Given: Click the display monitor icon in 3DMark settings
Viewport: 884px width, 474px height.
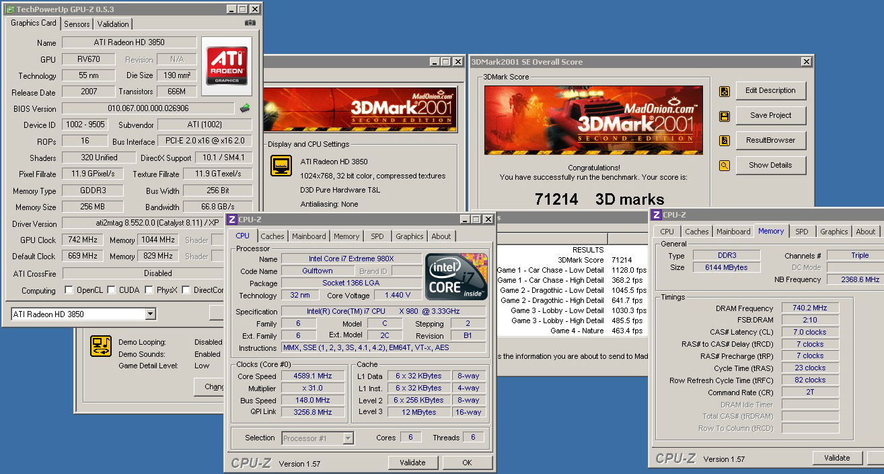Looking at the screenshot, I should pyautogui.click(x=281, y=166).
